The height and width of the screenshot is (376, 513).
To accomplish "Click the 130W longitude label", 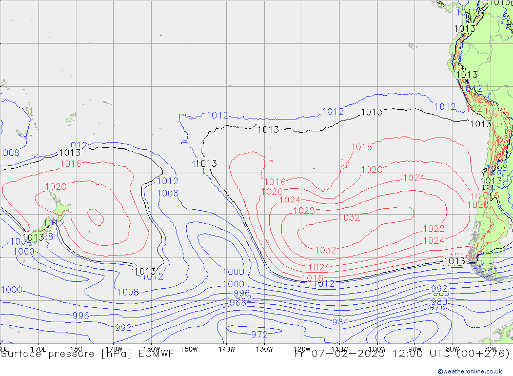I will pyautogui.click(x=264, y=348).
